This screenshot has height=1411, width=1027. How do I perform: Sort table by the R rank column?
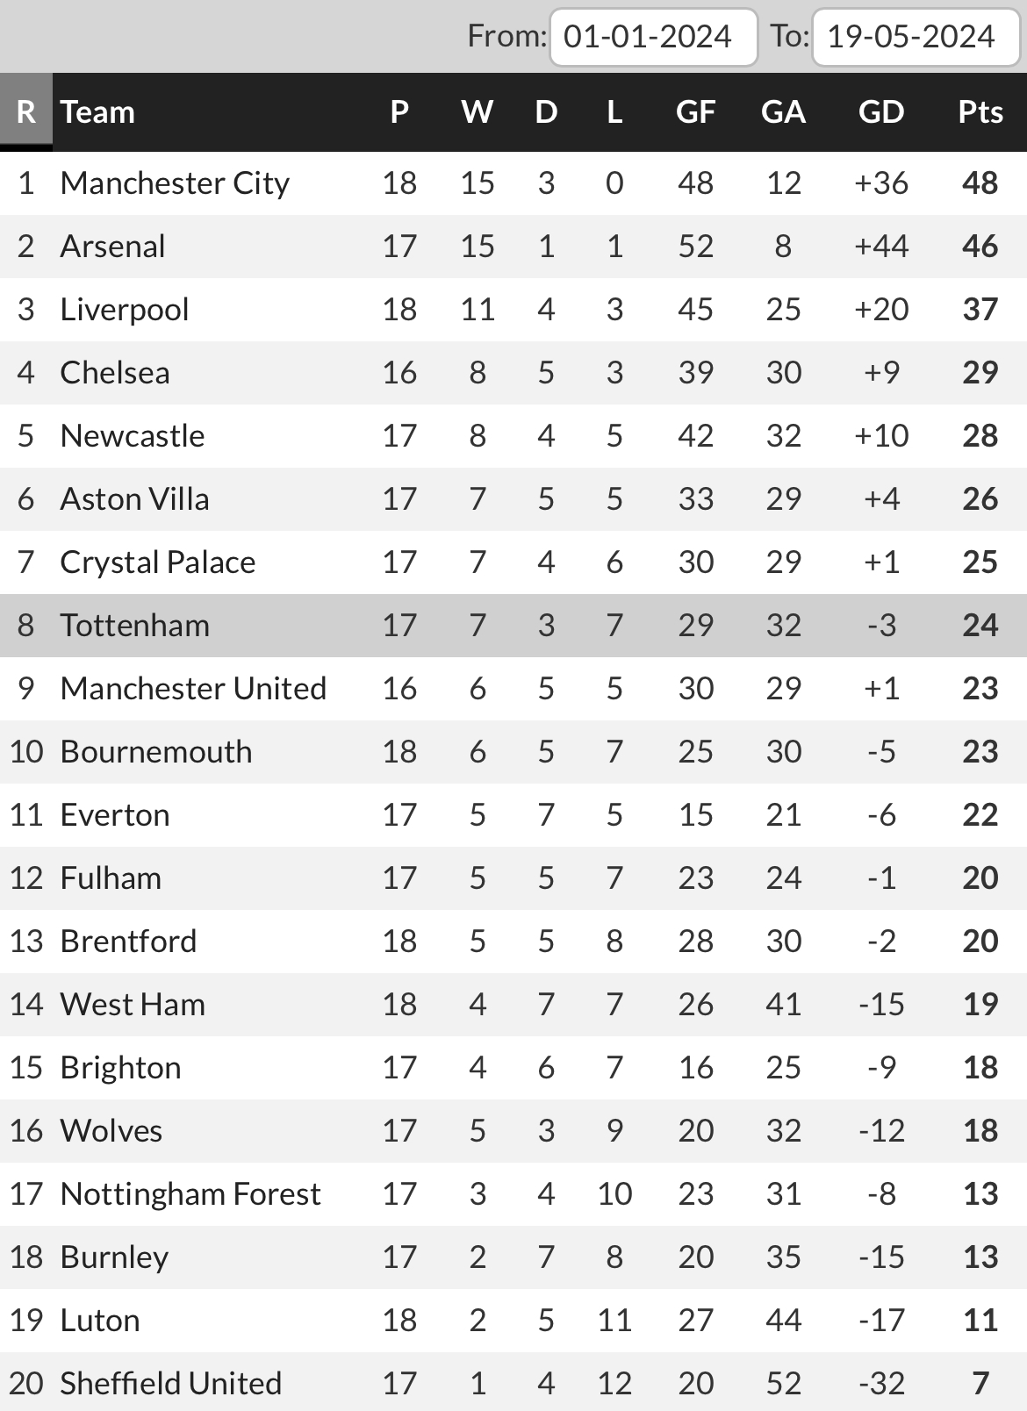coord(26,111)
